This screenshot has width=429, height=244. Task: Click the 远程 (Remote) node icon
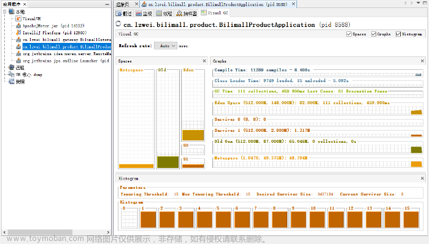[x=11, y=67]
